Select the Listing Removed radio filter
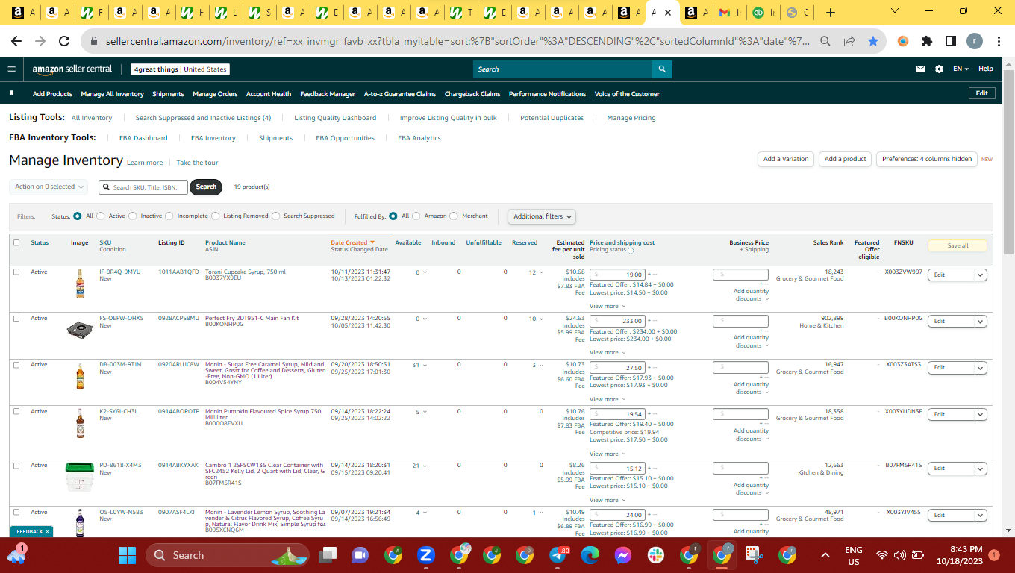 pos(216,216)
